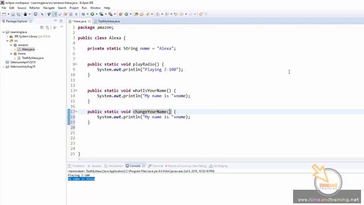Image resolution: width=364 pixels, height=205 pixels.
Task: Open the External Tools dropdown arrow
Action: click(x=115, y=14)
